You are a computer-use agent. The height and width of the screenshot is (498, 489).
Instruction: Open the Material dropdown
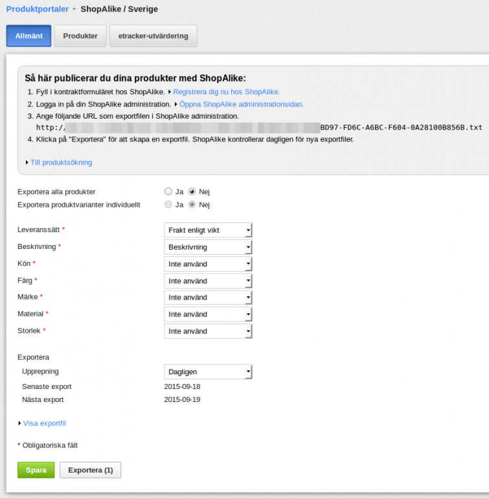pos(208,314)
